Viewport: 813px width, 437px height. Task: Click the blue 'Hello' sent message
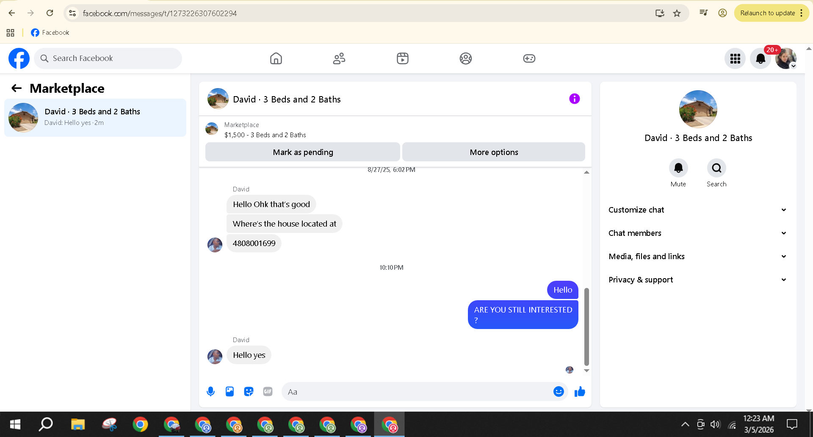[563, 290]
